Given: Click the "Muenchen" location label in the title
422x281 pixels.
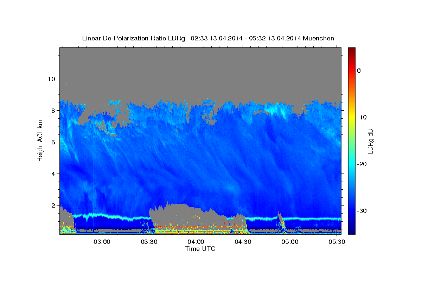Looking at the screenshot, I should pyautogui.click(x=319, y=38).
